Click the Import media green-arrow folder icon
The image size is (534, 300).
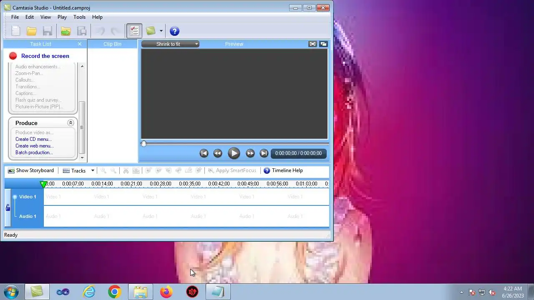coord(65,31)
